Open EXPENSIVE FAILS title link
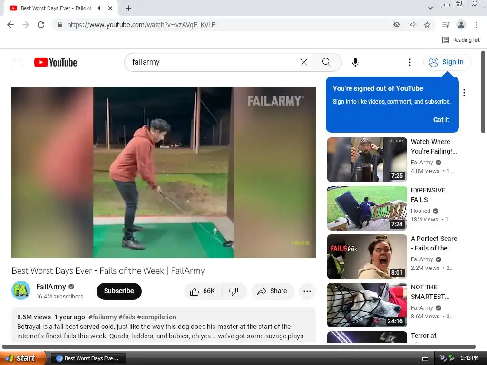 pyautogui.click(x=428, y=195)
